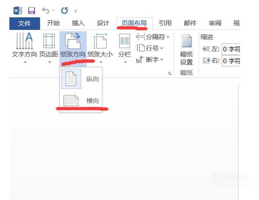Click the 分隔符 breaks icon
The height and width of the screenshot is (200, 259).
tap(141, 37)
